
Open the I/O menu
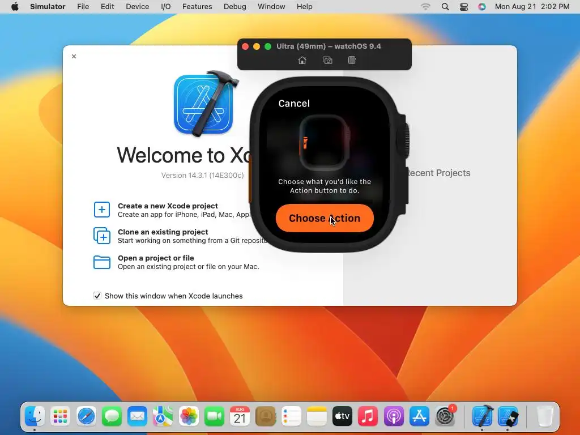pos(166,7)
